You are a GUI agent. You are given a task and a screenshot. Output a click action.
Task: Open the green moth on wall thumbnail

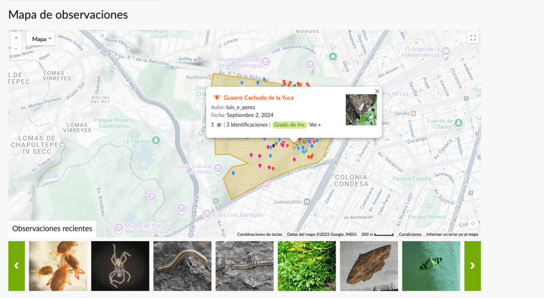pyautogui.click(x=431, y=266)
